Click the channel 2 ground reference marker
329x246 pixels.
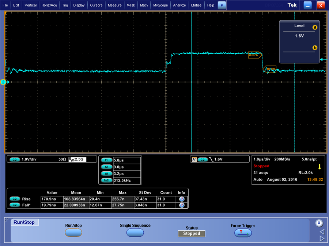point(4,82)
